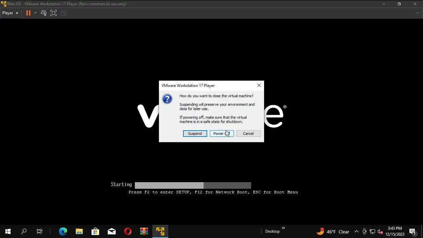The image size is (423, 238).
Task: Expand Desktop toolbar chevron on taskbar
Action: tap(283, 228)
